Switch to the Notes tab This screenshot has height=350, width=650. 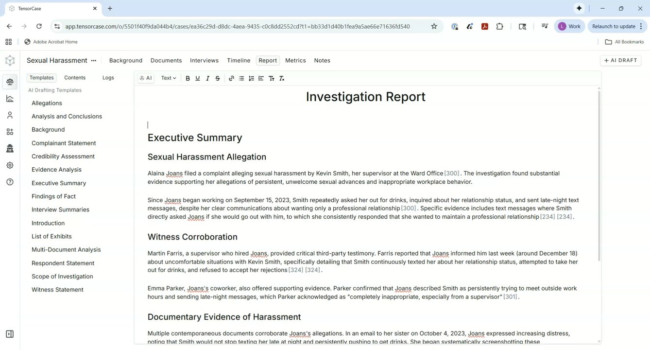click(322, 60)
